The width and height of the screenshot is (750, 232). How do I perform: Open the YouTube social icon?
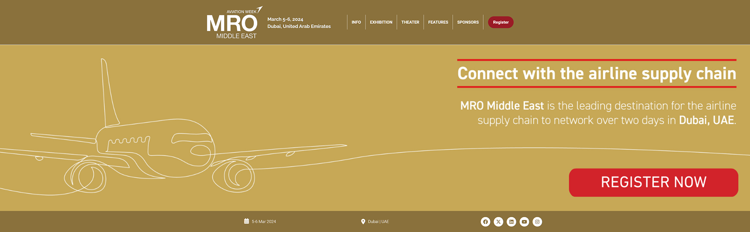[x=524, y=222]
